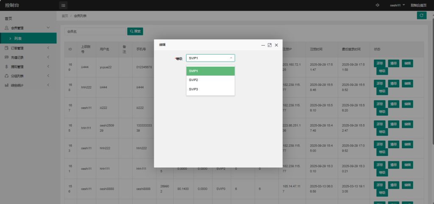This screenshot has width=434, height=204.
Task: Click the 会员管理 user icon in sidebar
Action: 7,28
